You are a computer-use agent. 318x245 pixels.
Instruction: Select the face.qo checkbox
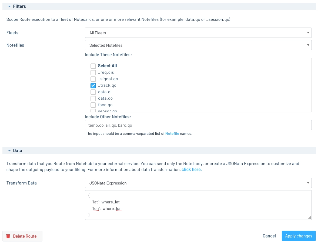pos(93,105)
